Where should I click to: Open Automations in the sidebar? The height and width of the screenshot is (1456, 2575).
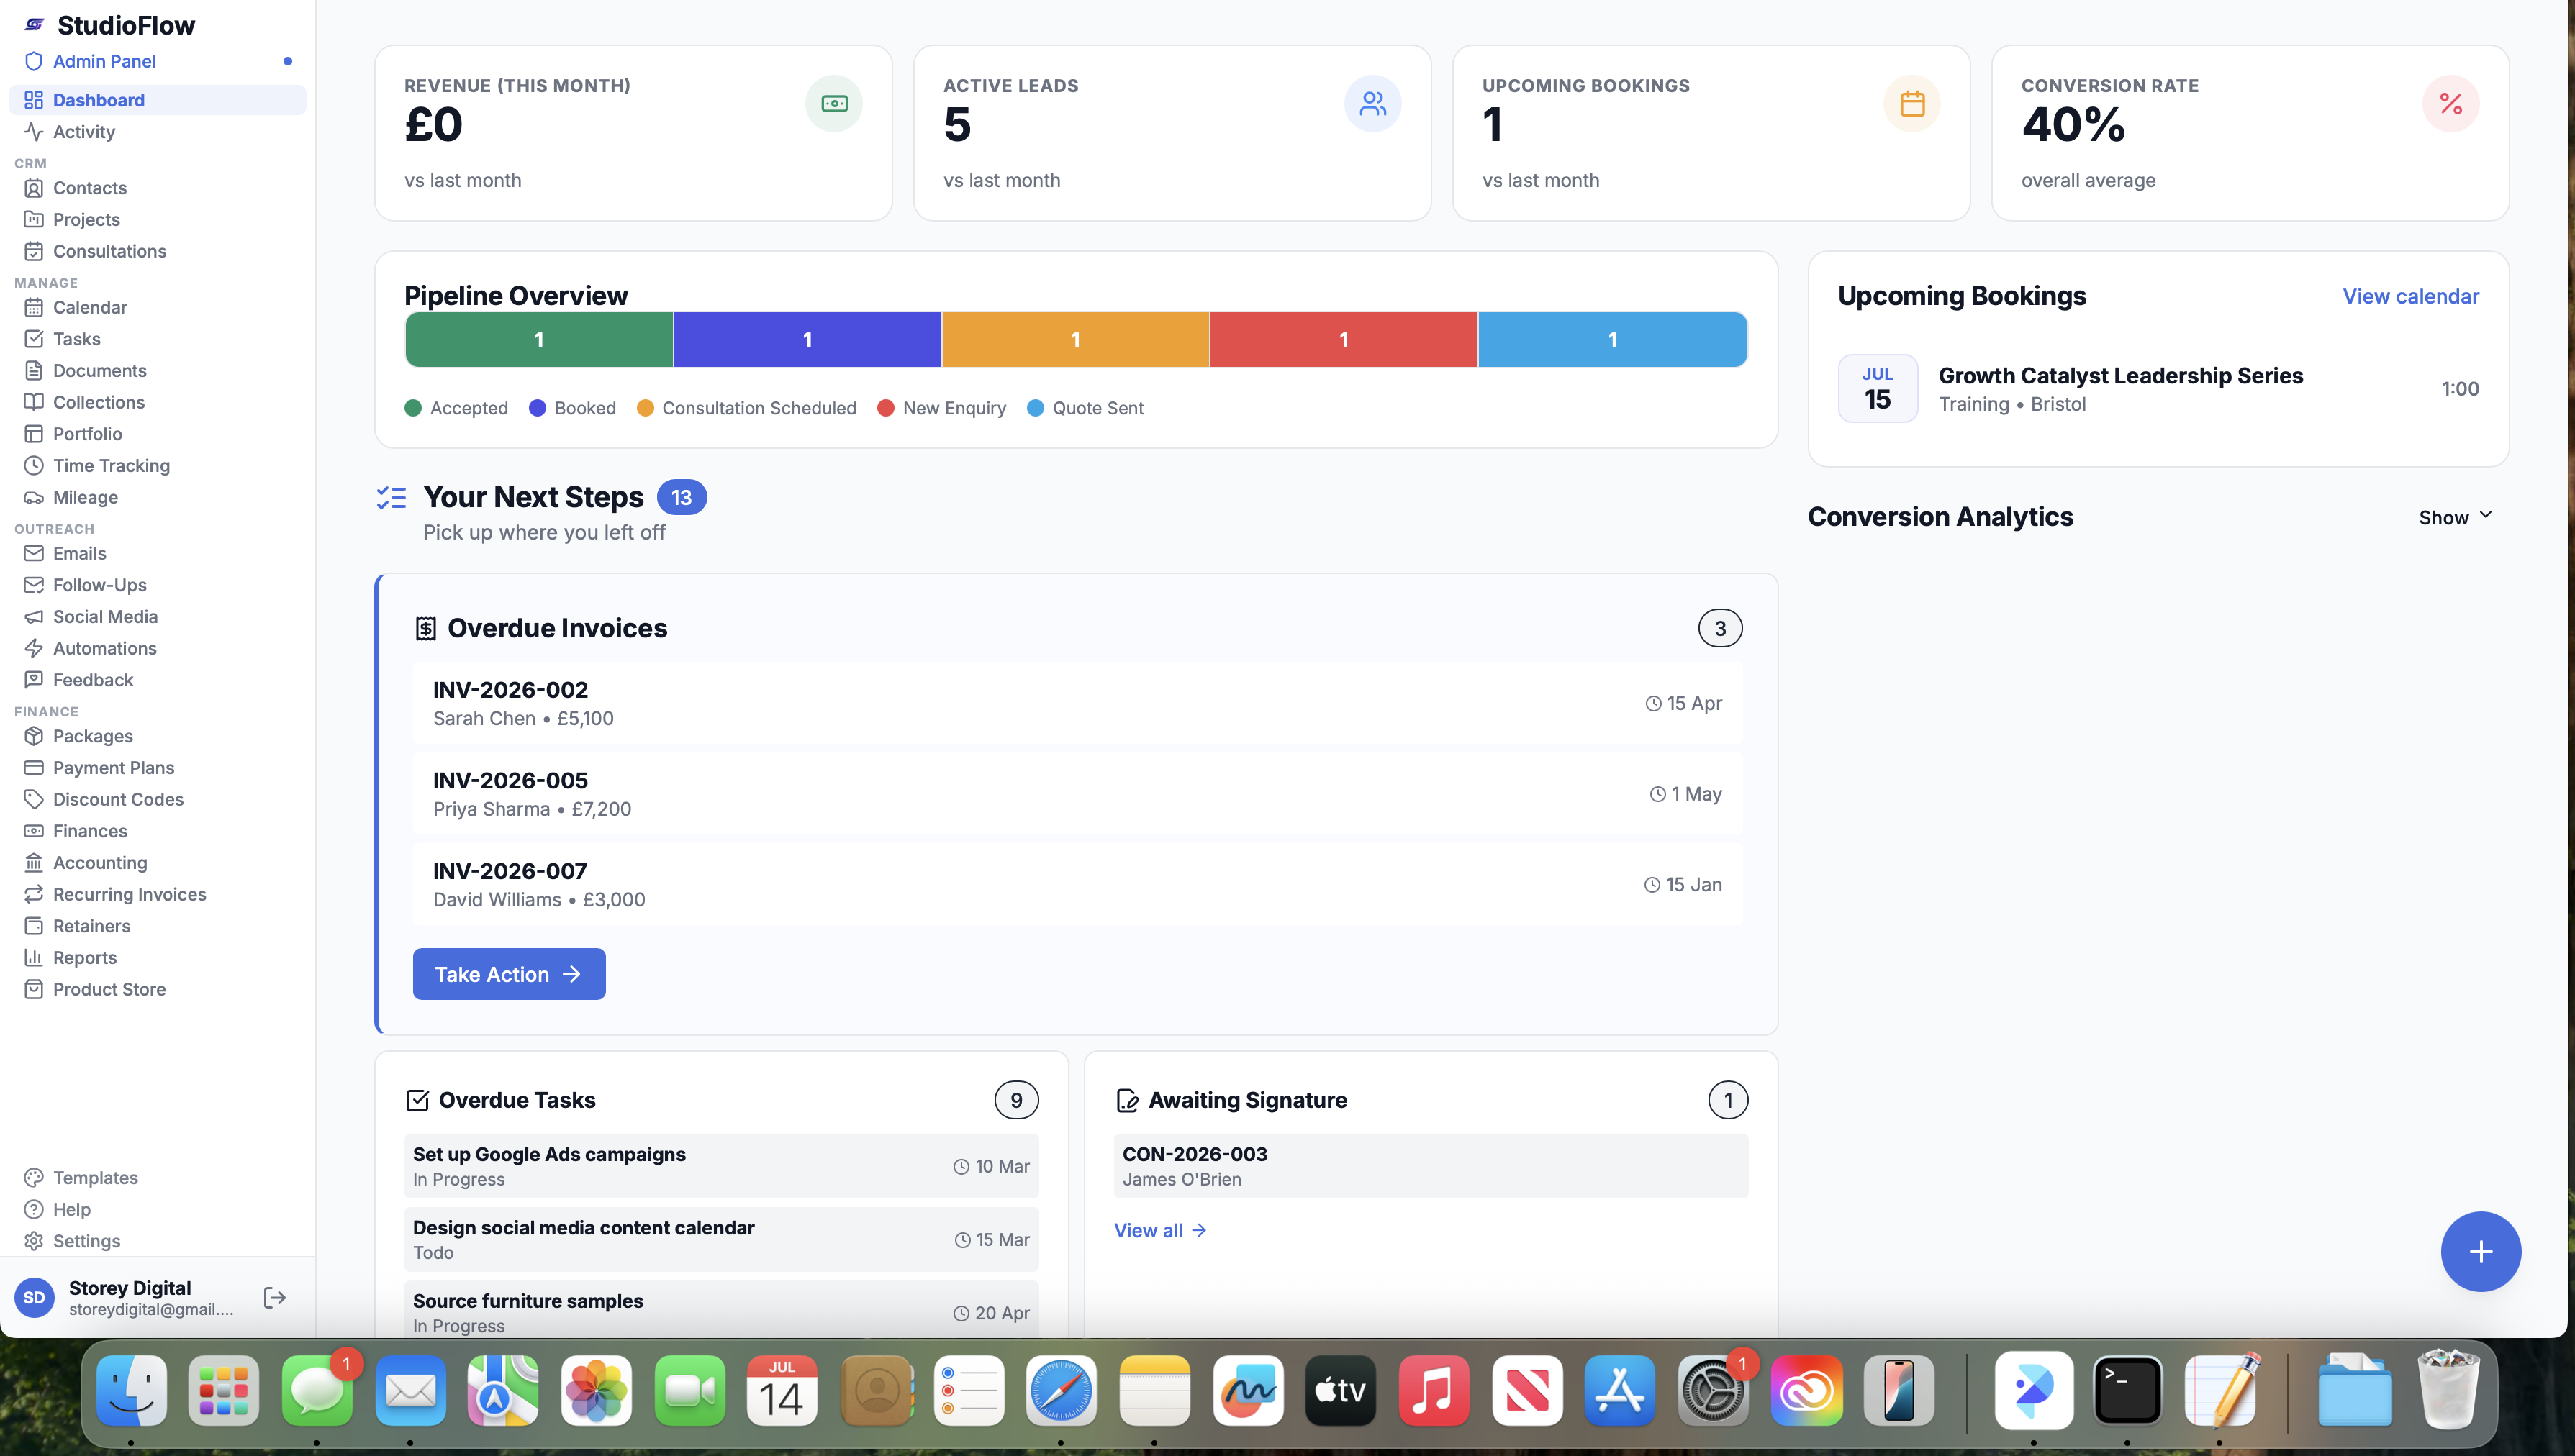point(157,648)
